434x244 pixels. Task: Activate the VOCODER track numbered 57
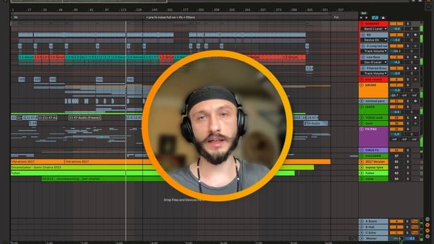pos(396,156)
